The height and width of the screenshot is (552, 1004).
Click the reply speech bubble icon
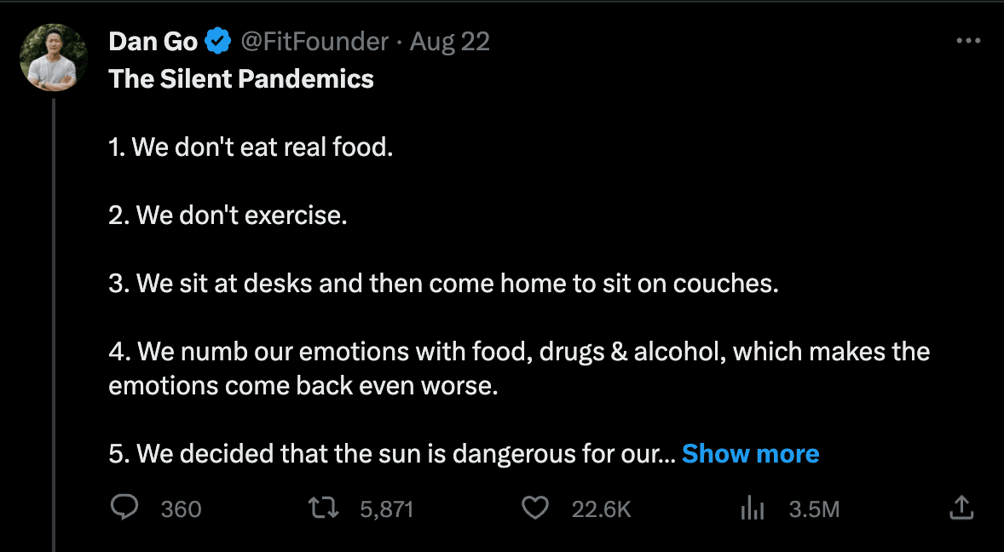click(x=124, y=509)
